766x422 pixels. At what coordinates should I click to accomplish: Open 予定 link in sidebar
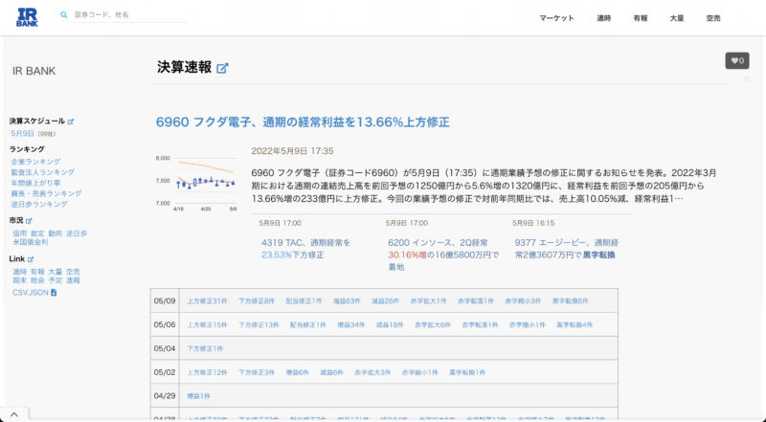point(56,280)
